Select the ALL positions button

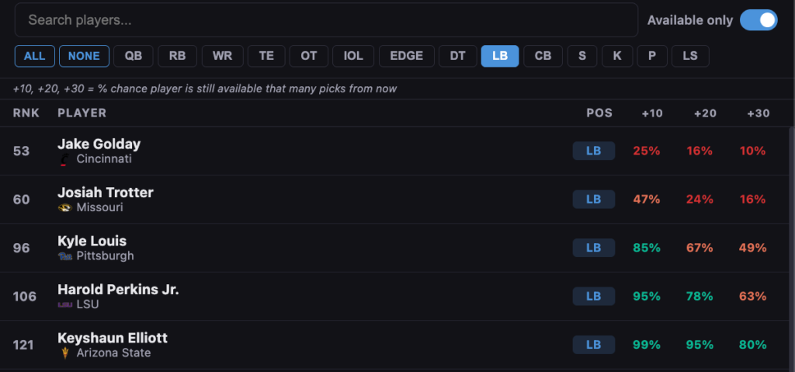click(34, 56)
